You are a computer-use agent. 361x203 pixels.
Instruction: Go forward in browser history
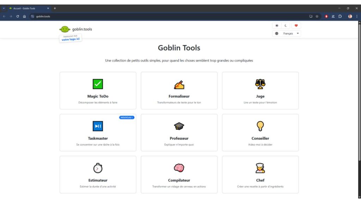click(11, 16)
